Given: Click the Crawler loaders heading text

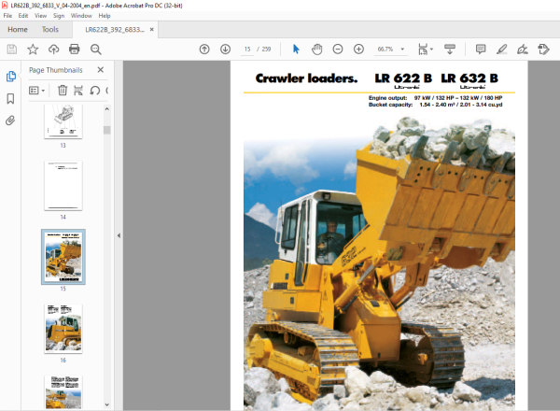Looking at the screenshot, I should click(306, 78).
